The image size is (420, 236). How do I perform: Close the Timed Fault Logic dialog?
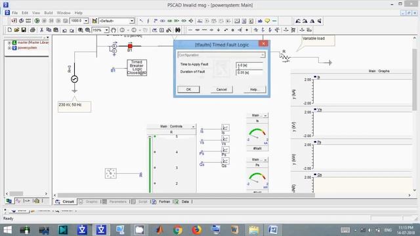click(x=263, y=44)
